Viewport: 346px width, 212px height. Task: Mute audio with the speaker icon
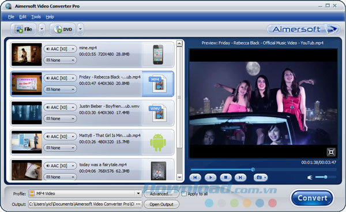click(x=310, y=177)
